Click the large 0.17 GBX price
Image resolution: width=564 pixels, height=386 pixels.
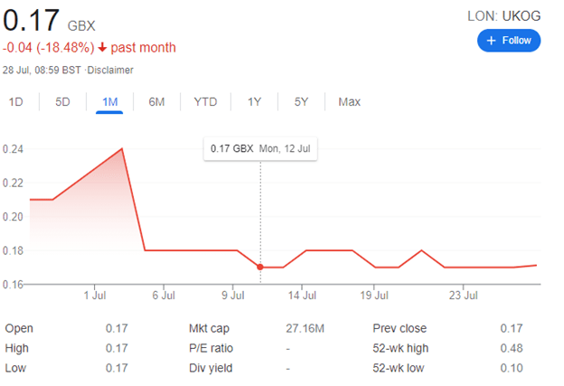33,20
